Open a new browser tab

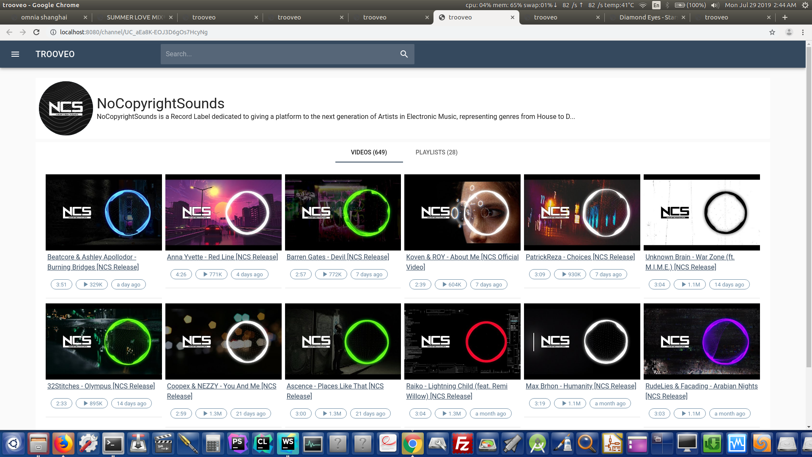point(785,17)
